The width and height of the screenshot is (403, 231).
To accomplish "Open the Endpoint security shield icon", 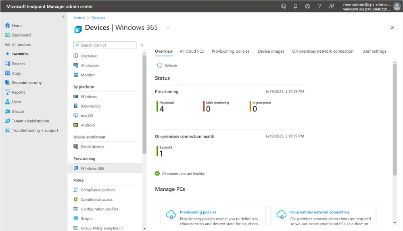I will (x=7, y=82).
